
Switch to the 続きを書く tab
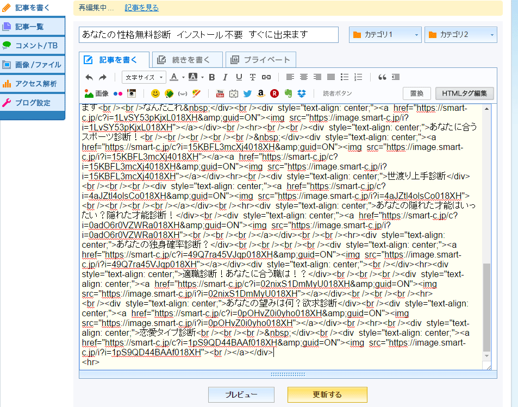[x=188, y=60]
